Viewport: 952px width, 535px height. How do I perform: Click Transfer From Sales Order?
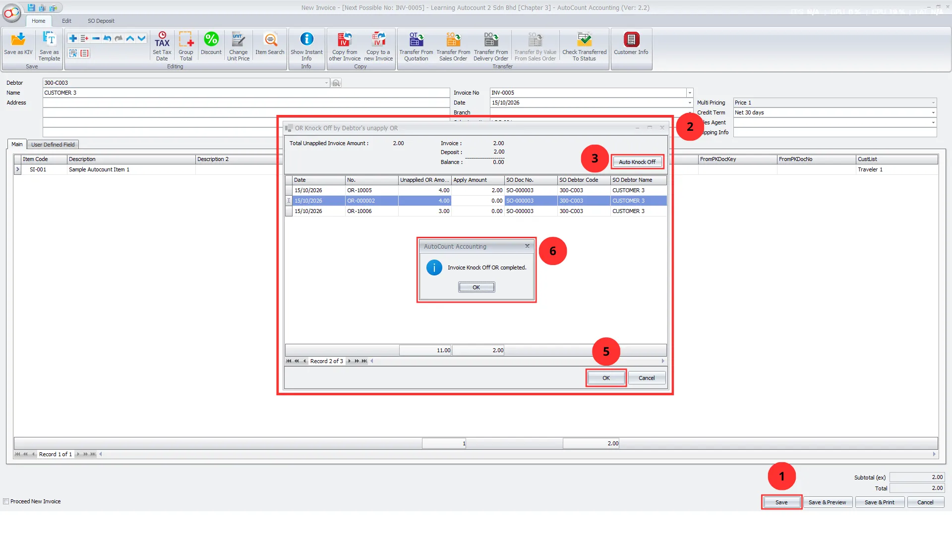[x=453, y=46]
